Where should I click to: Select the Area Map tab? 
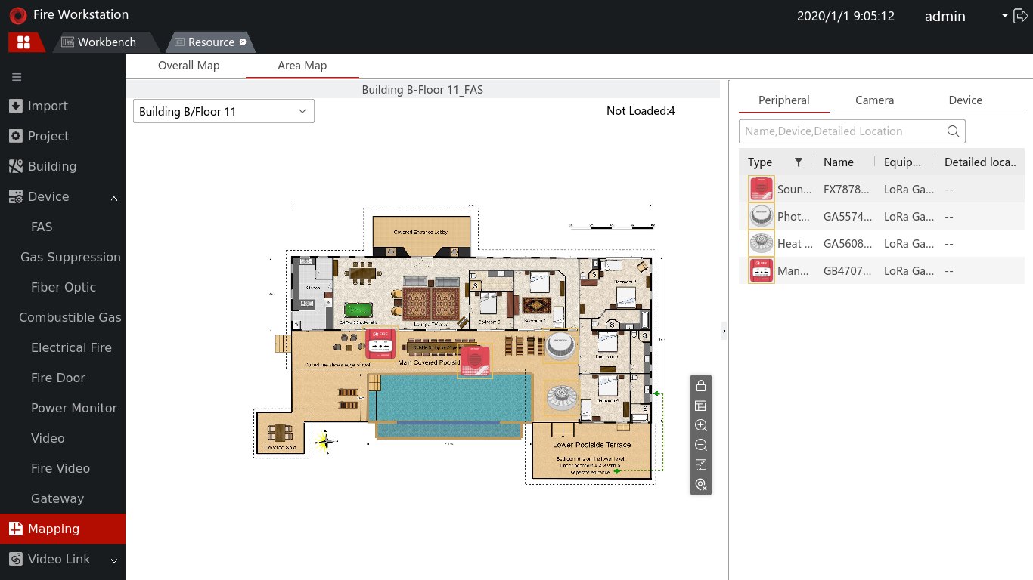click(302, 66)
